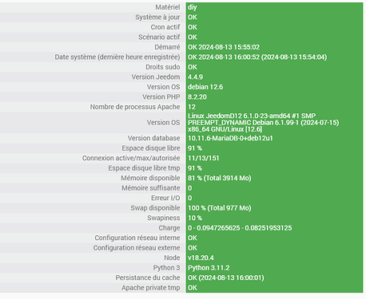Select the Version PHP 8.2.20 value
This screenshot has width=366, height=299.
(197, 97)
